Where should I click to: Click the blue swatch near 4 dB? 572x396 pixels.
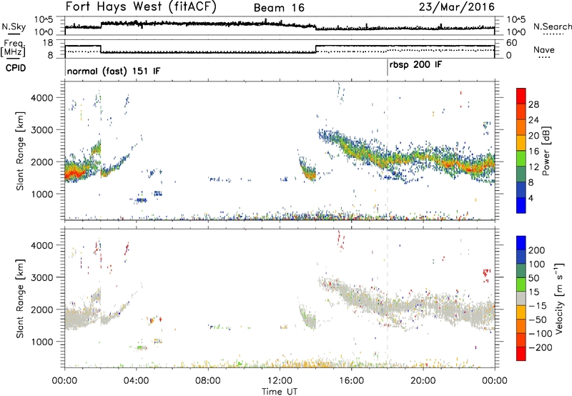point(521,205)
